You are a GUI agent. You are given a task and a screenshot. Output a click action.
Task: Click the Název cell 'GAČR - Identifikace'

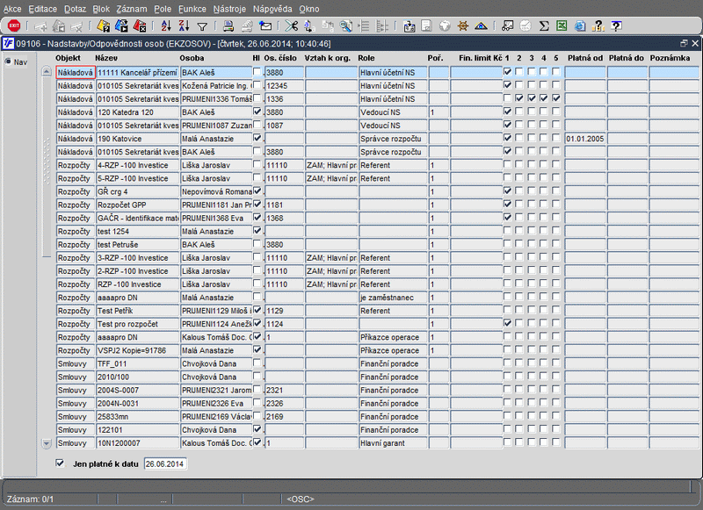(x=138, y=219)
